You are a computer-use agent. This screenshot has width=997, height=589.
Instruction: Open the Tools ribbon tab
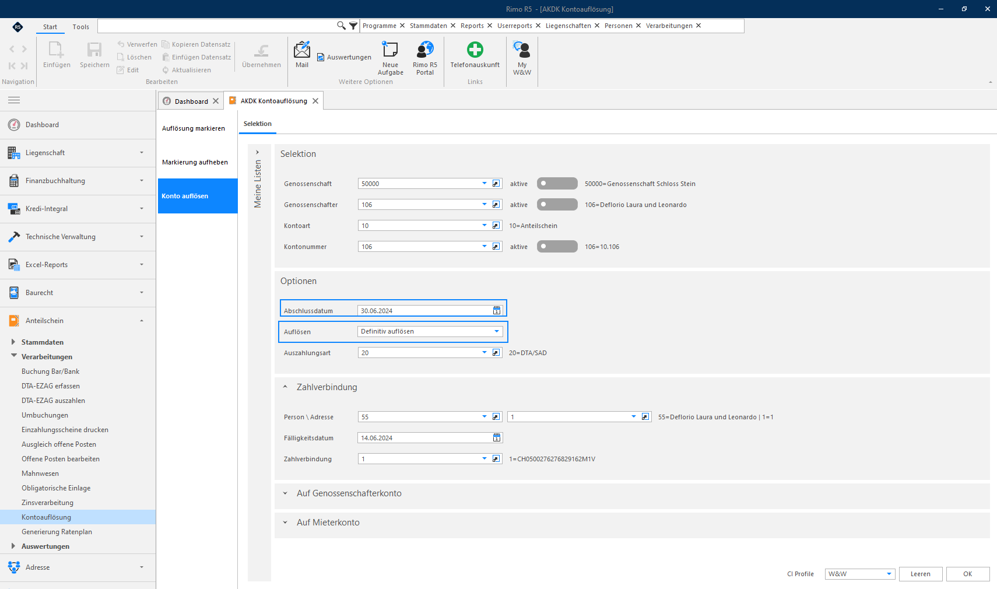coord(81,27)
